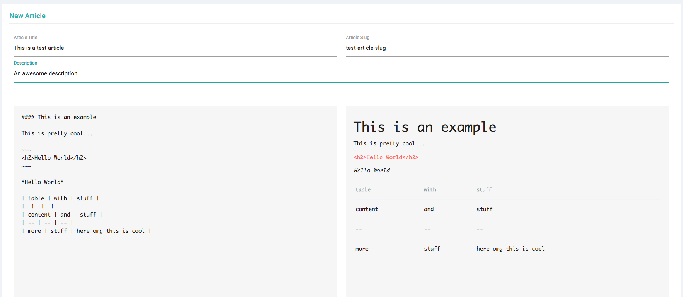Click the large preview heading 'This is an example'

point(425,127)
